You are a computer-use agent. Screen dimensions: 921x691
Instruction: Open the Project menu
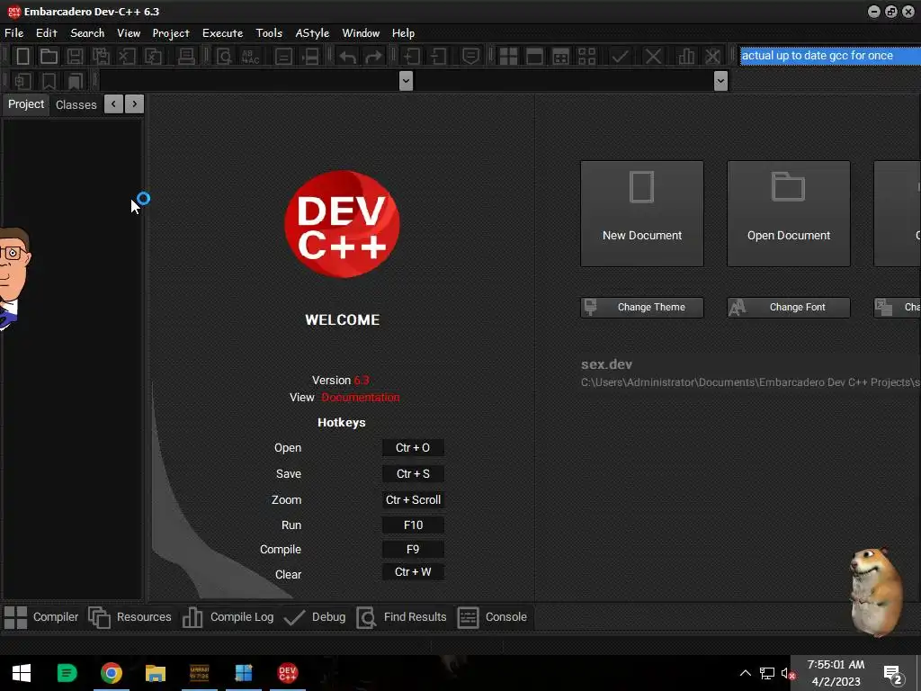pos(171,33)
